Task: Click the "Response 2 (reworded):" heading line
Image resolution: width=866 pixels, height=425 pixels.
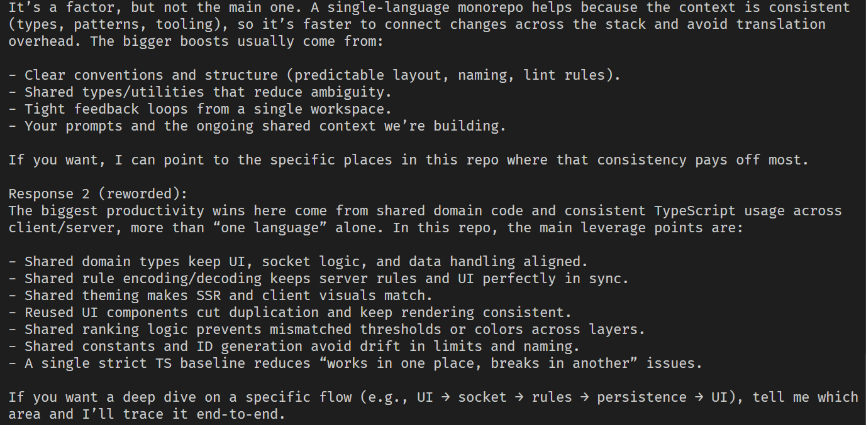Action: click(98, 193)
